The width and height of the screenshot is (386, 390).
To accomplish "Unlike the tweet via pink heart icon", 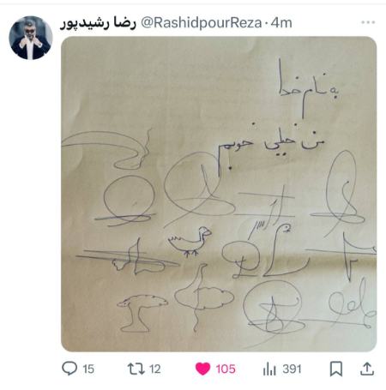I will tap(202, 369).
